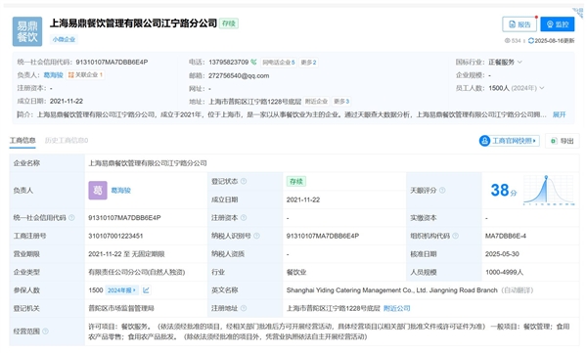Select the 工商信息 tab
The width and height of the screenshot is (587, 353).
23,141
